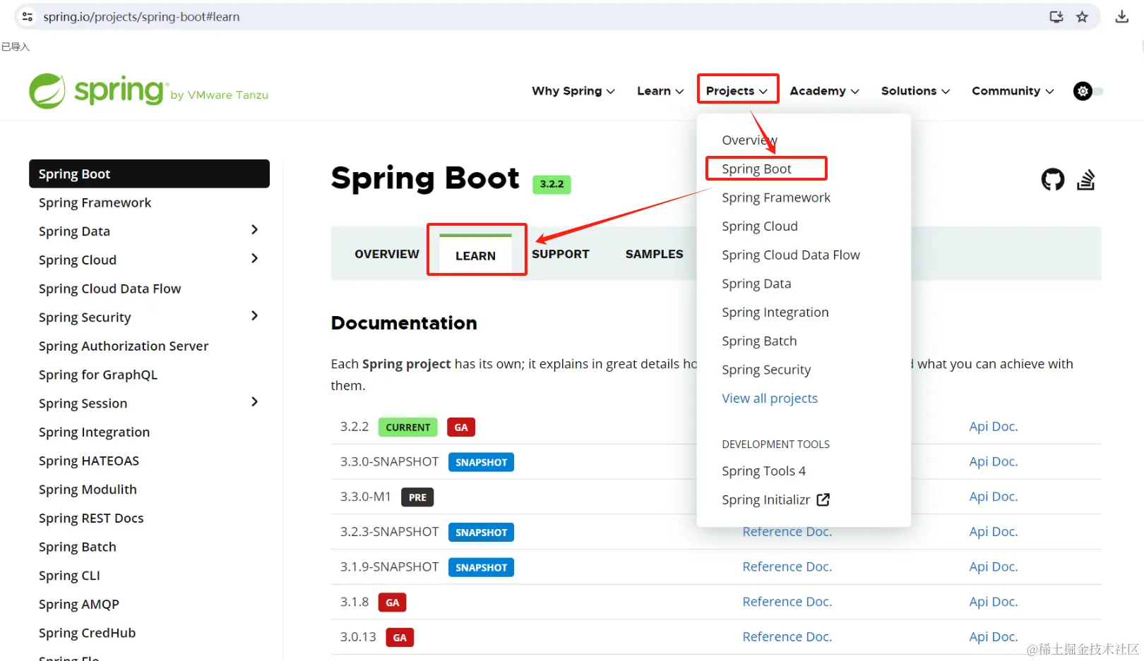This screenshot has width=1144, height=661.
Task: Click the install-site icon in the address bar
Action: [x=1055, y=16]
